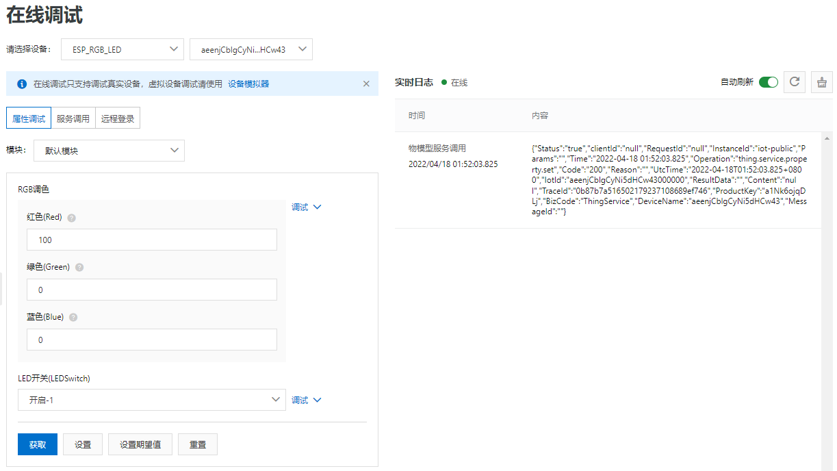Open the device name selector dropdown
The height and width of the screenshot is (471, 837).
pyautogui.click(x=252, y=49)
